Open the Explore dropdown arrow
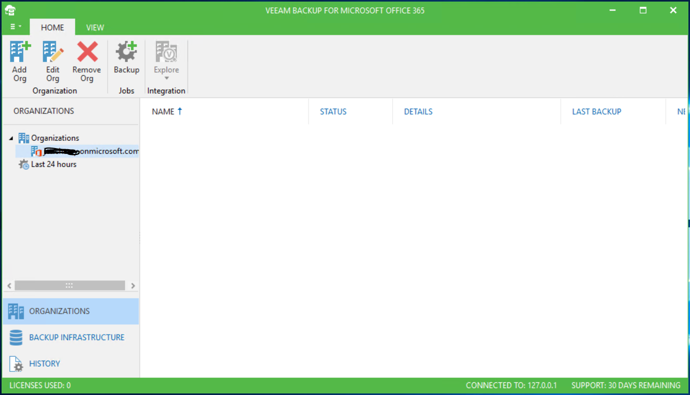The height and width of the screenshot is (395, 690). [166, 79]
